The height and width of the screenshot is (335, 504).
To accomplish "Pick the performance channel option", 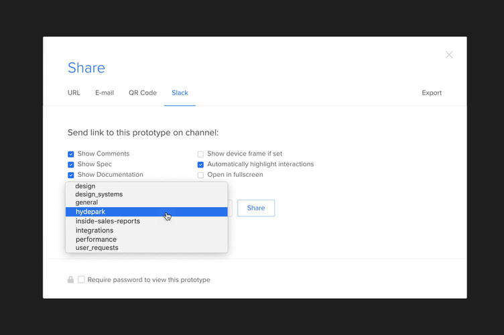I will tap(147, 239).
